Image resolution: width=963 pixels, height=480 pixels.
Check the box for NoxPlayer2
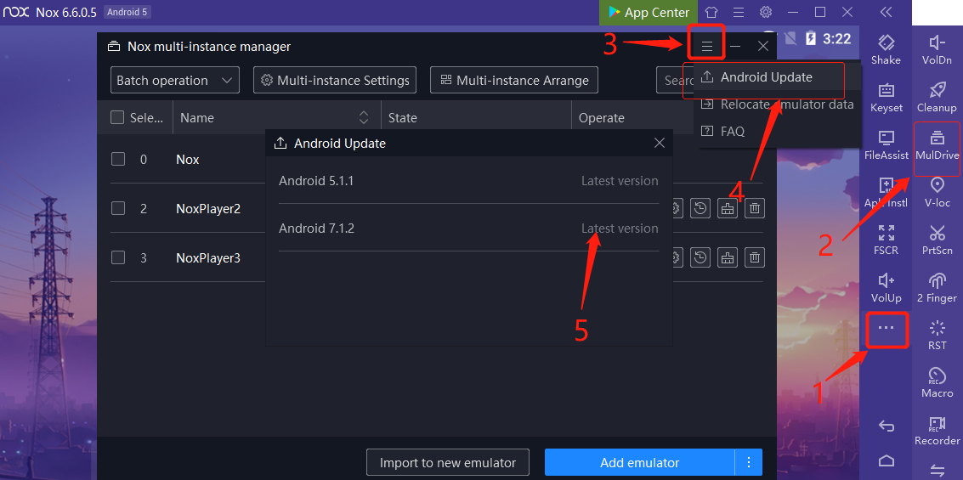pos(118,209)
